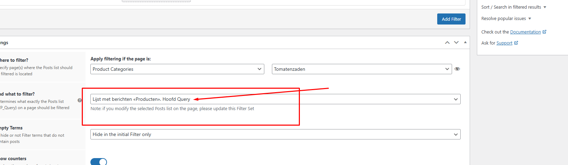Image resolution: width=568 pixels, height=165 pixels.
Task: Toggle the show counters switch
Action: (99, 162)
